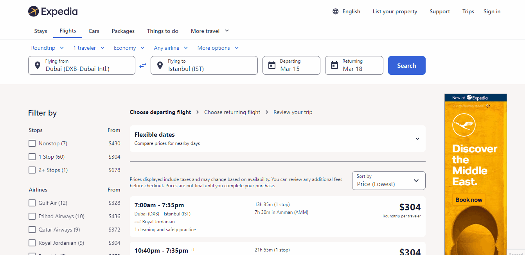The width and height of the screenshot is (525, 255).
Task: Check the Qatar Airways (9) filter
Action: click(32, 230)
